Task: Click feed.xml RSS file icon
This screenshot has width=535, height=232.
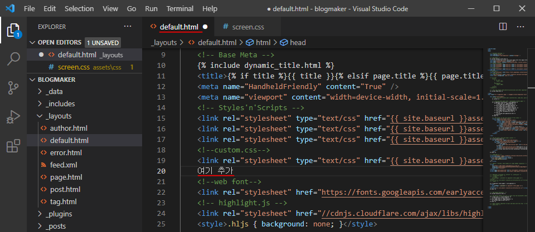Action: tap(43, 165)
